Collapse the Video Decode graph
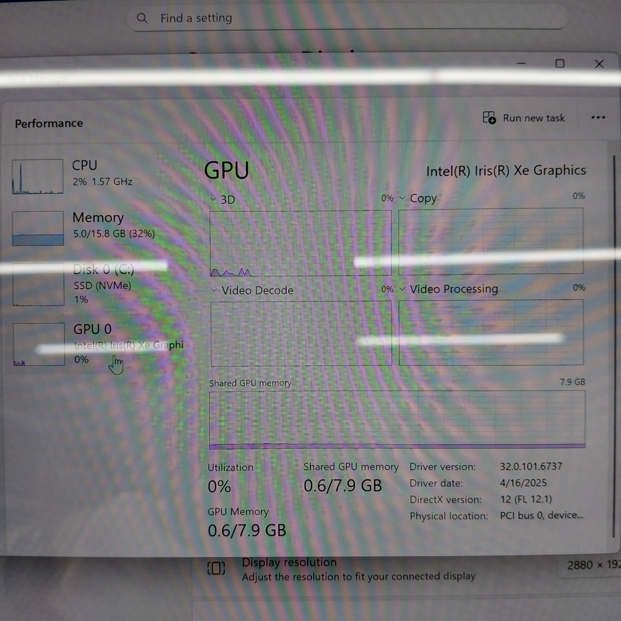 click(x=214, y=290)
